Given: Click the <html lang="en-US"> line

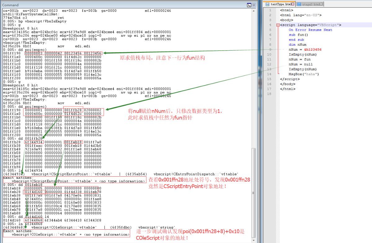Looking at the screenshot, I should [301, 15].
